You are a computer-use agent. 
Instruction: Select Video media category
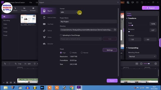click(5, 24)
